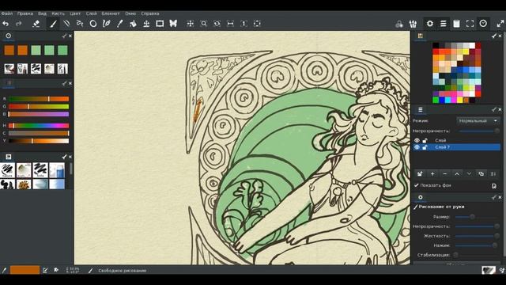Select the Pan View tool
506x285 pixels.
pyautogui.click(x=191, y=24)
